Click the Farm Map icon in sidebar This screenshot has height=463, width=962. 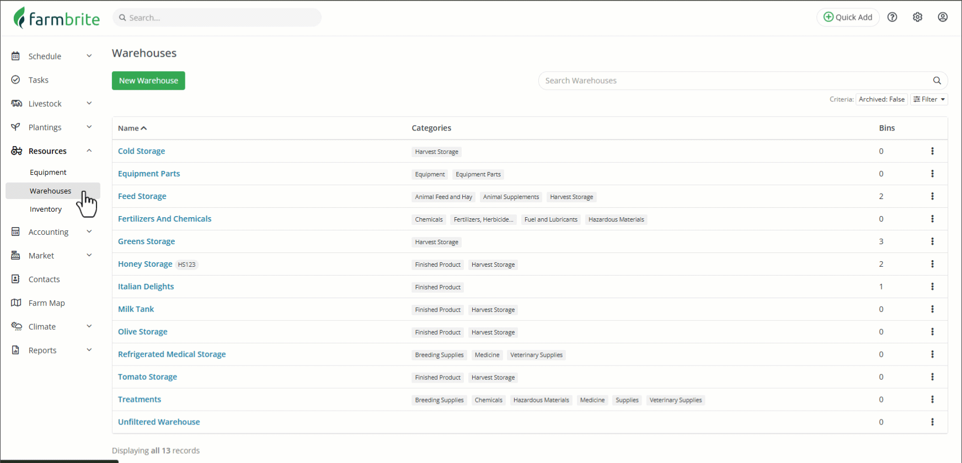(16, 303)
